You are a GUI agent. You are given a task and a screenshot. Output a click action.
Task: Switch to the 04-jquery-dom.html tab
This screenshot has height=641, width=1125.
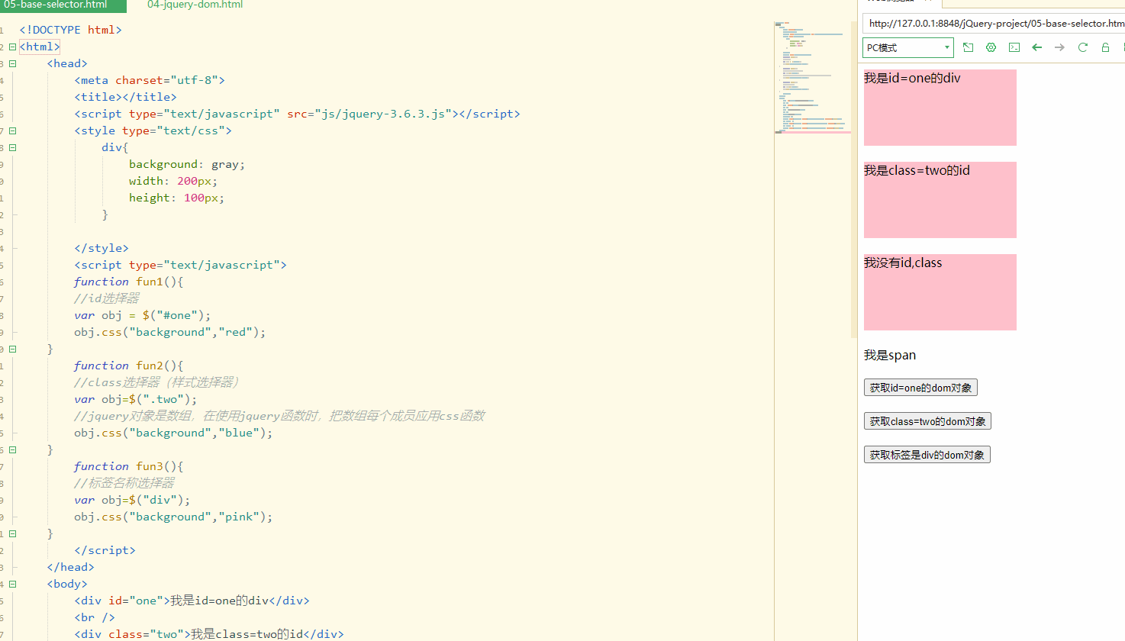195,5
